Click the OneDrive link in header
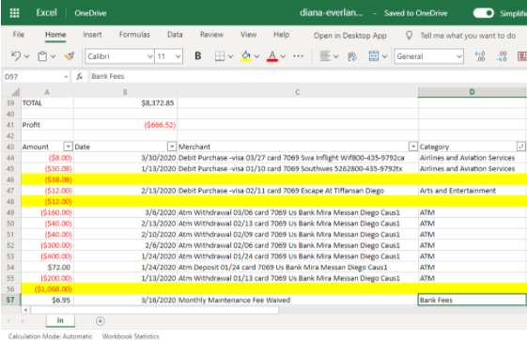Image resolution: width=527 pixels, height=341 pixels. 90,13
